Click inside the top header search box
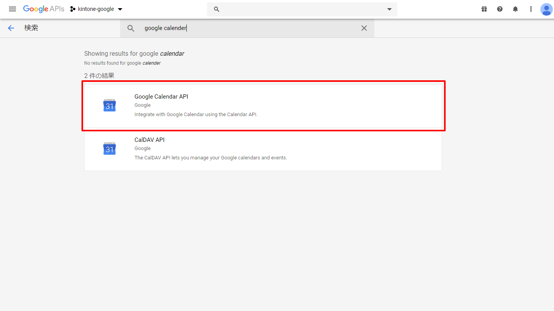554x311 pixels. pyautogui.click(x=302, y=9)
